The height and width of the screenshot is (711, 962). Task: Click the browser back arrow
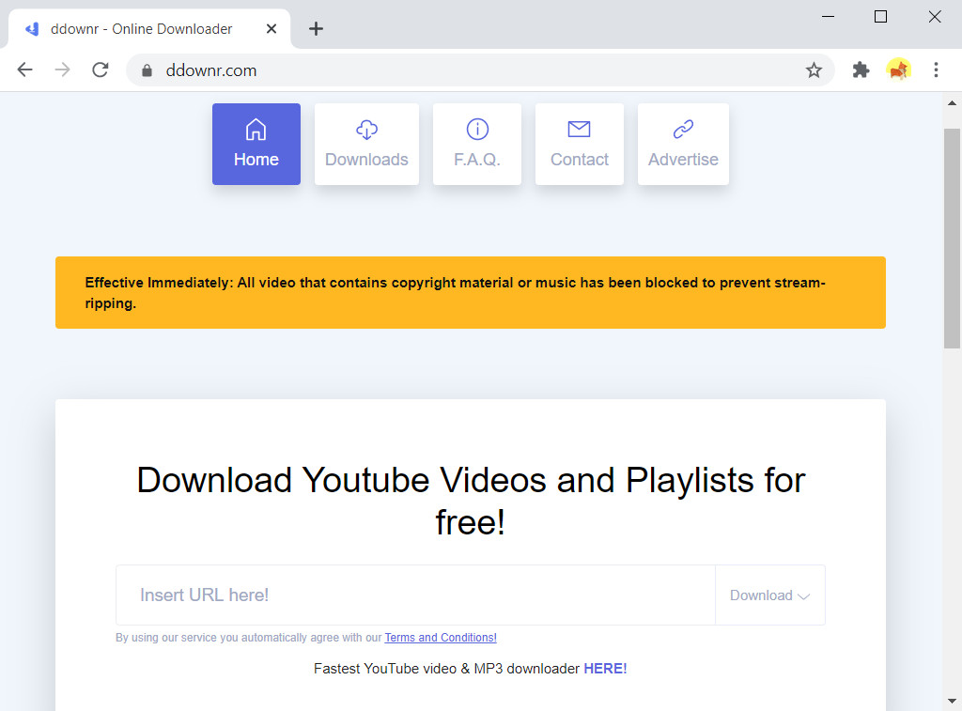click(x=25, y=70)
